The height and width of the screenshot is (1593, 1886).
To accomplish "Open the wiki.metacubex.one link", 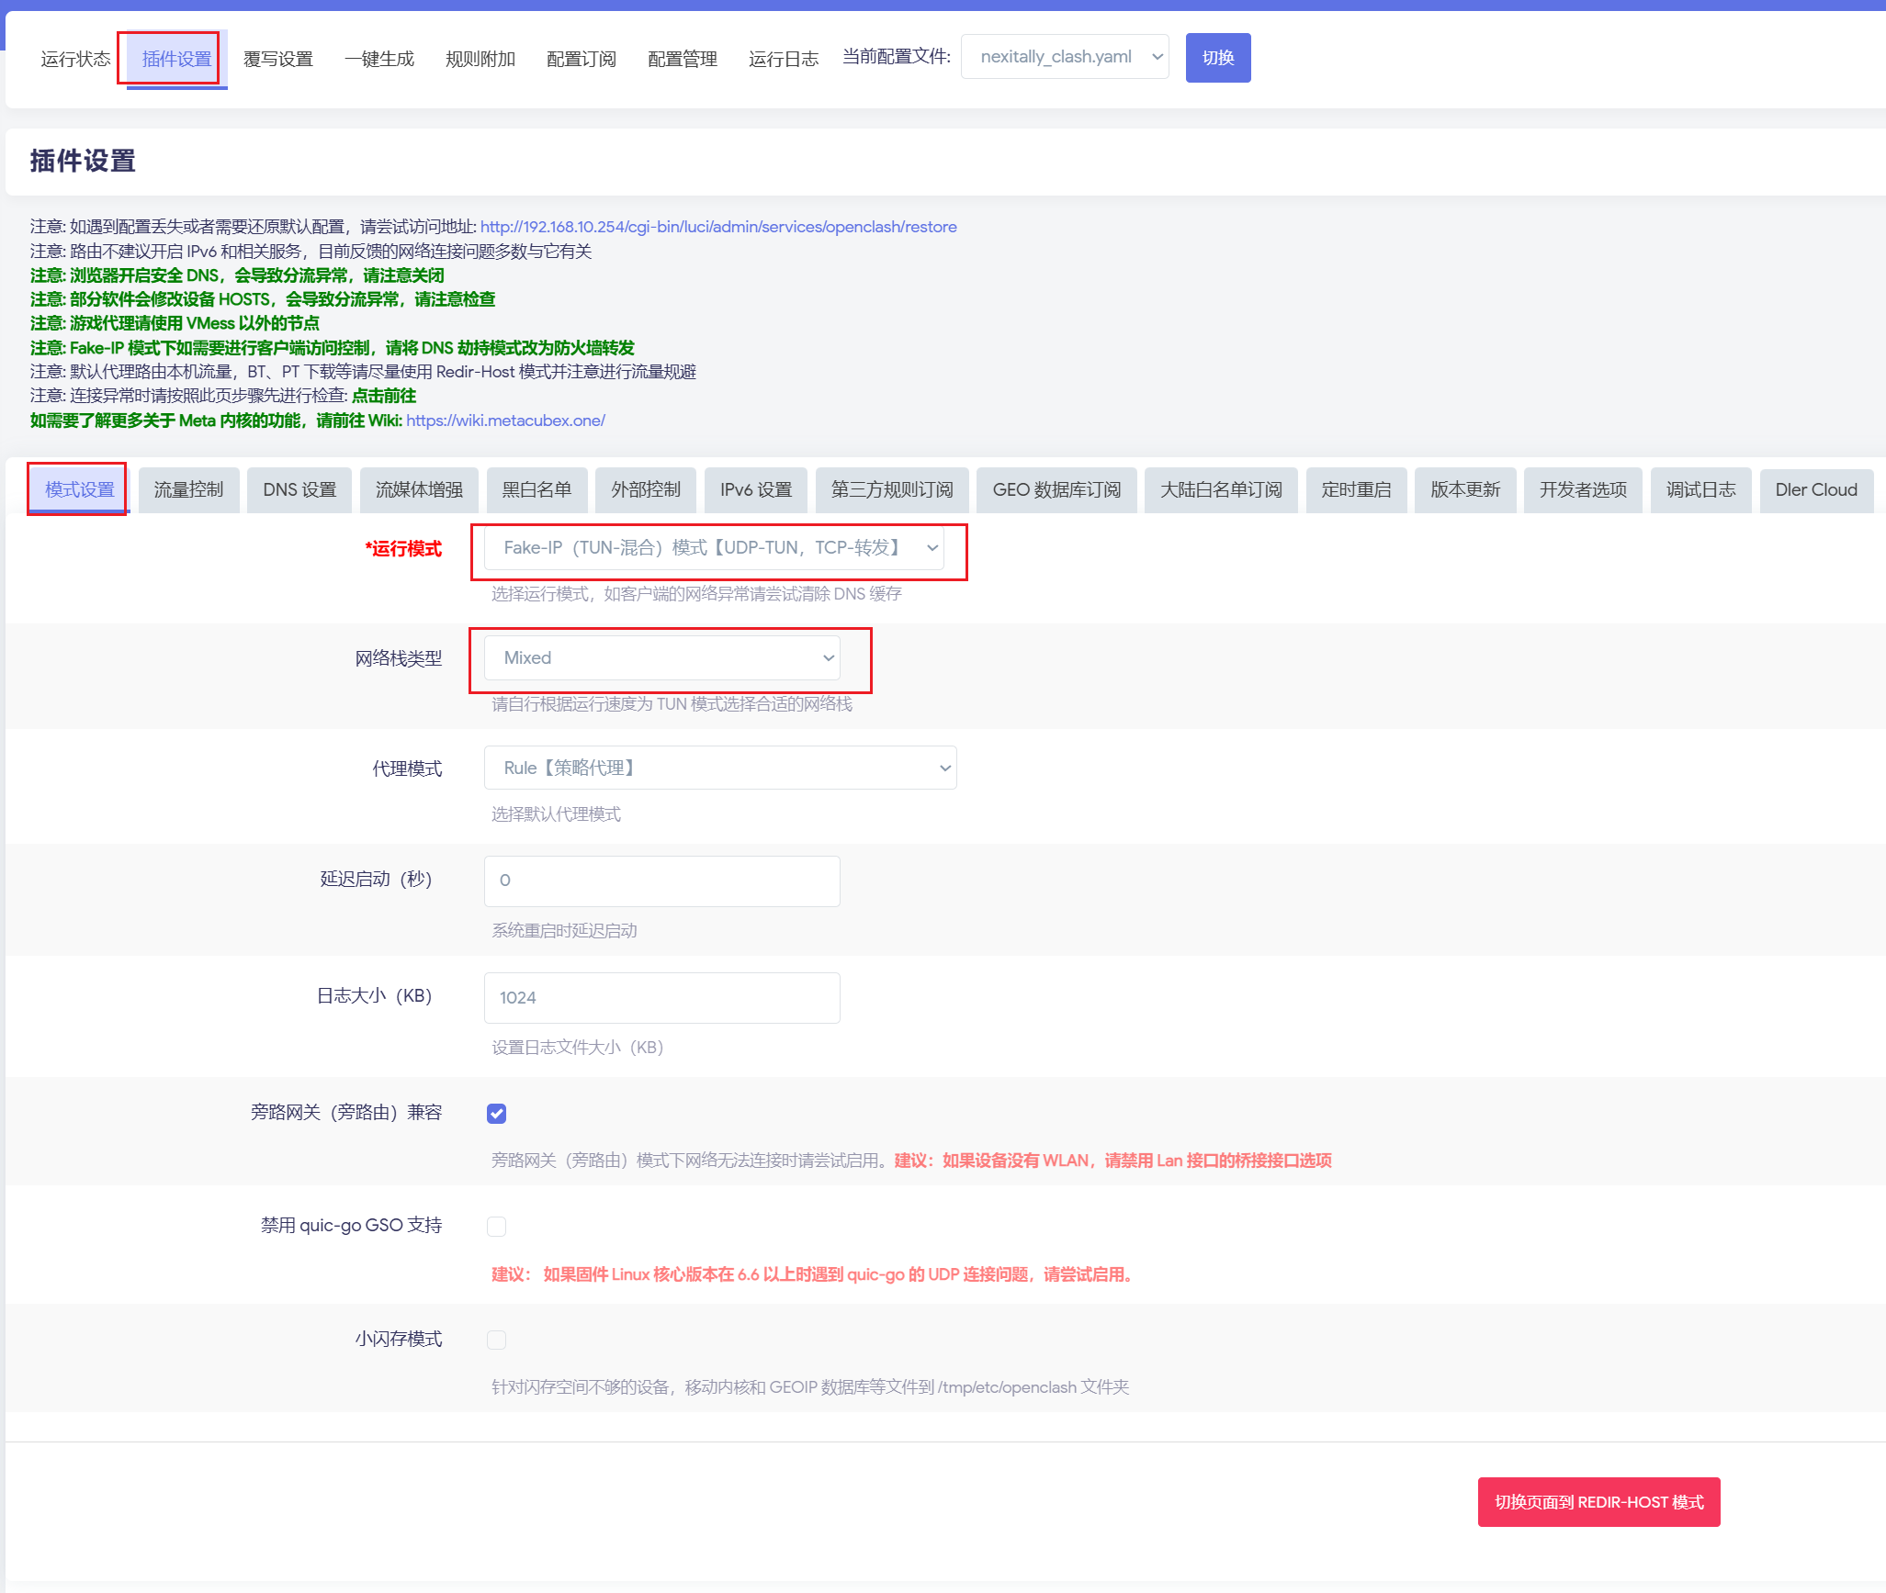I will [505, 421].
